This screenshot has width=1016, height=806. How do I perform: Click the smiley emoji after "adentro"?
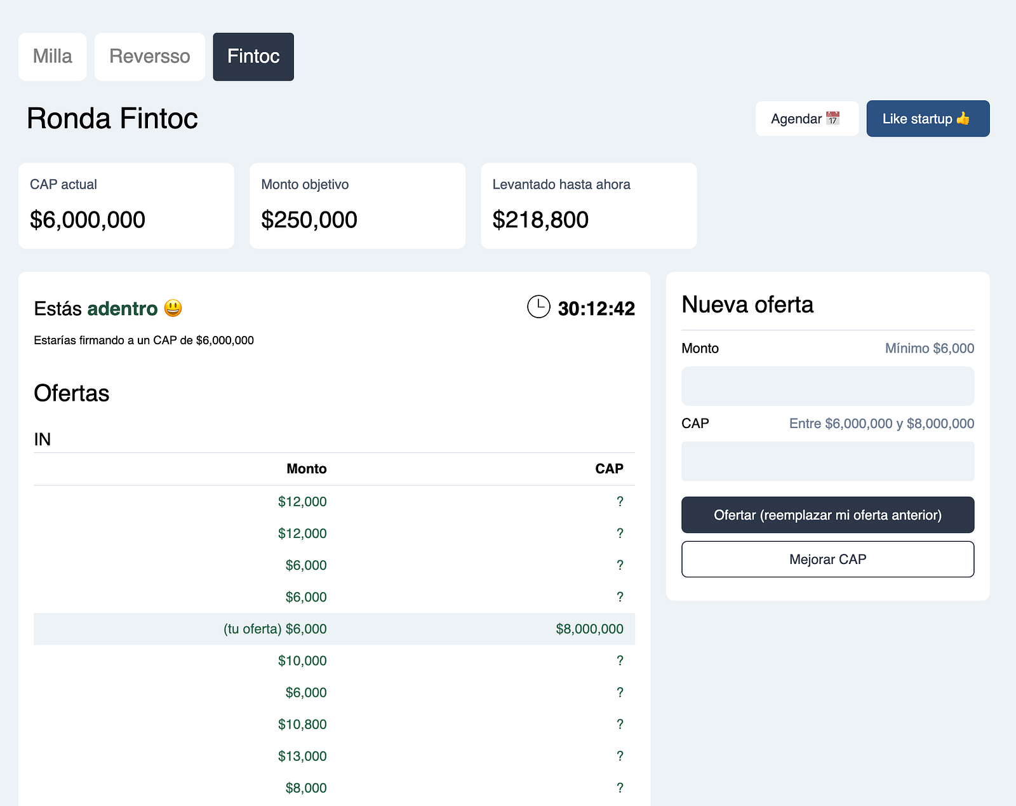(x=173, y=309)
